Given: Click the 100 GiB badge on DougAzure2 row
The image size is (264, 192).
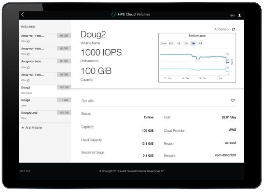Looking at the screenshot, I should pyautogui.click(x=64, y=113).
